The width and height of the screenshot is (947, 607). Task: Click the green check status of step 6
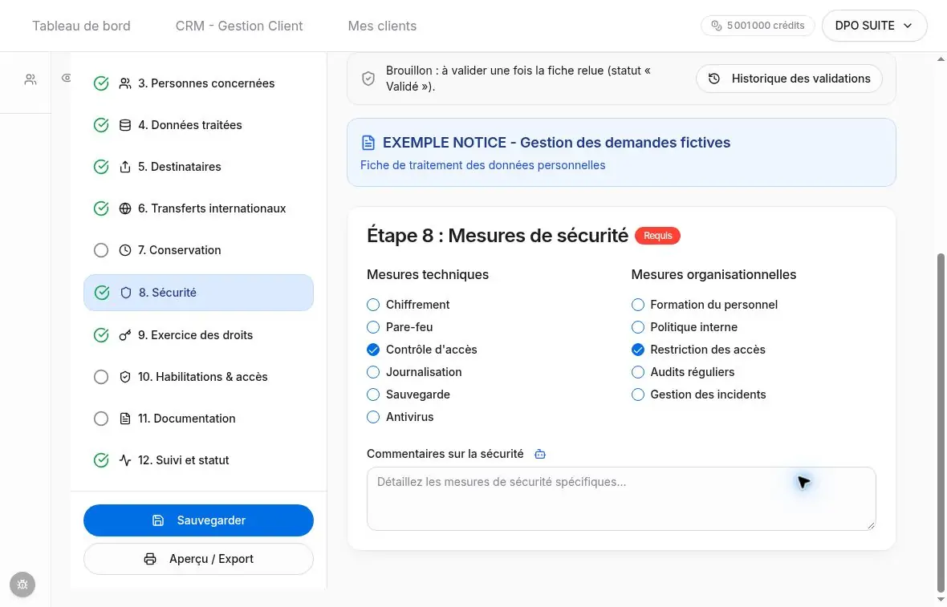click(101, 208)
